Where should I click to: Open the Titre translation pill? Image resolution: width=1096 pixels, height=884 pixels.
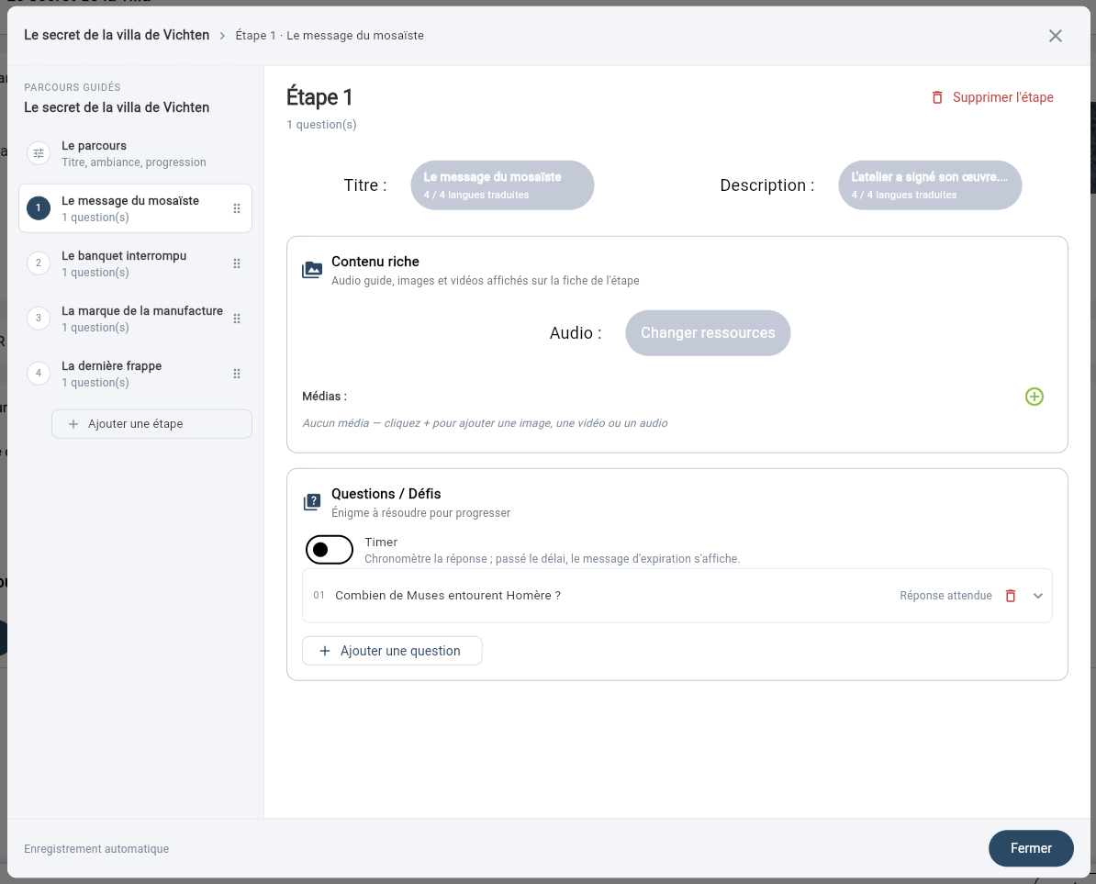[502, 185]
